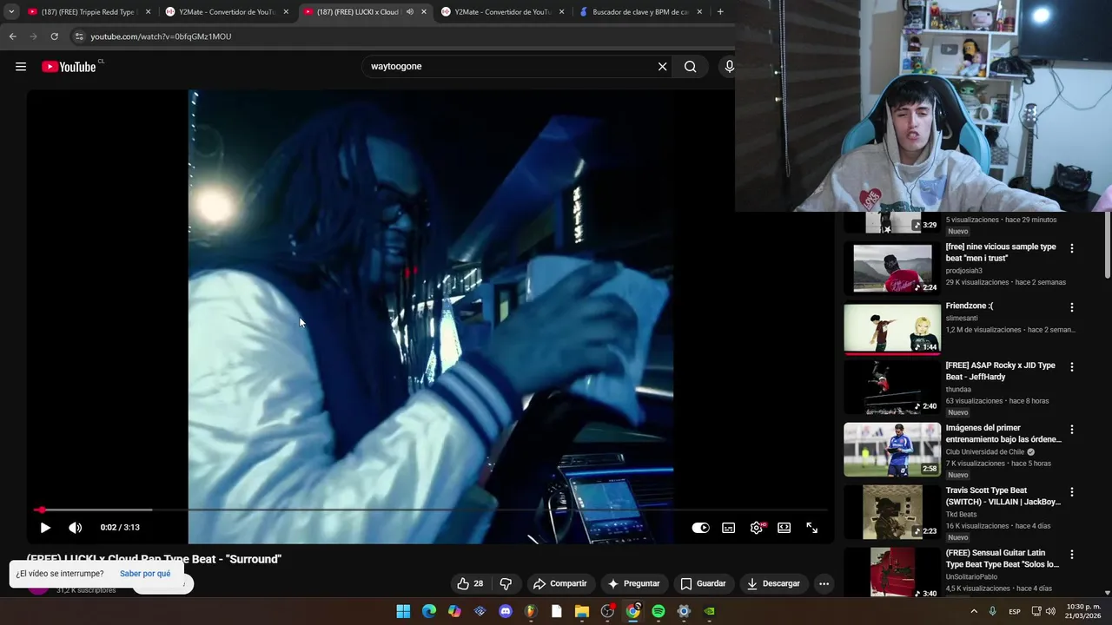Image resolution: width=1112 pixels, height=625 pixels.
Task: Toggle the autoplay switch in the player
Action: tap(700, 528)
